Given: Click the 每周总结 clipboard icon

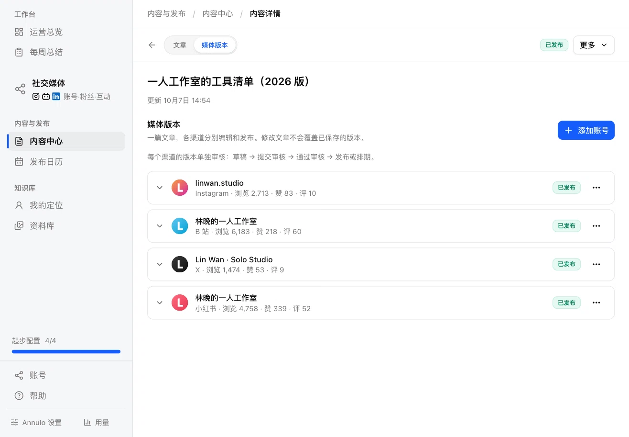Looking at the screenshot, I should (x=19, y=52).
